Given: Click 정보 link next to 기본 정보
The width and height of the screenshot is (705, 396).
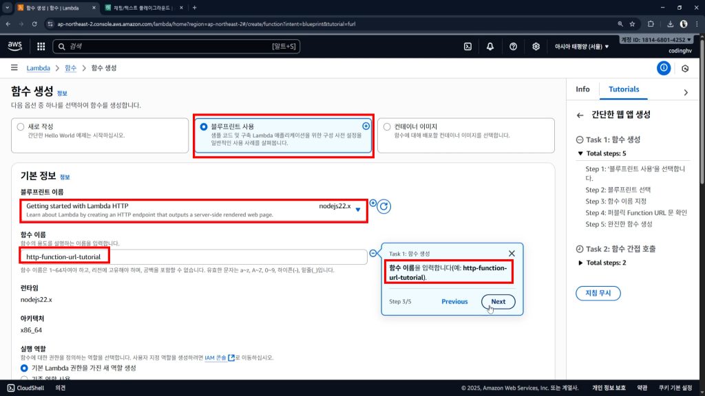Looking at the screenshot, I should click(65, 177).
